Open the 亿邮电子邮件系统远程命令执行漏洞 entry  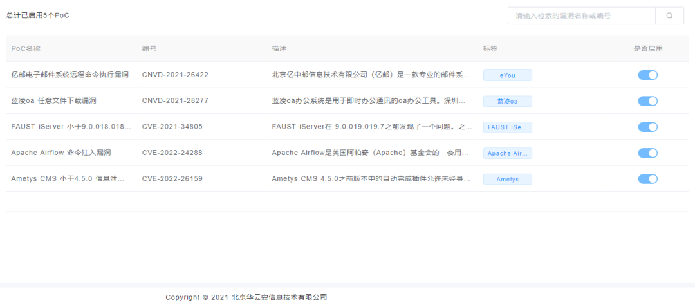coord(70,75)
